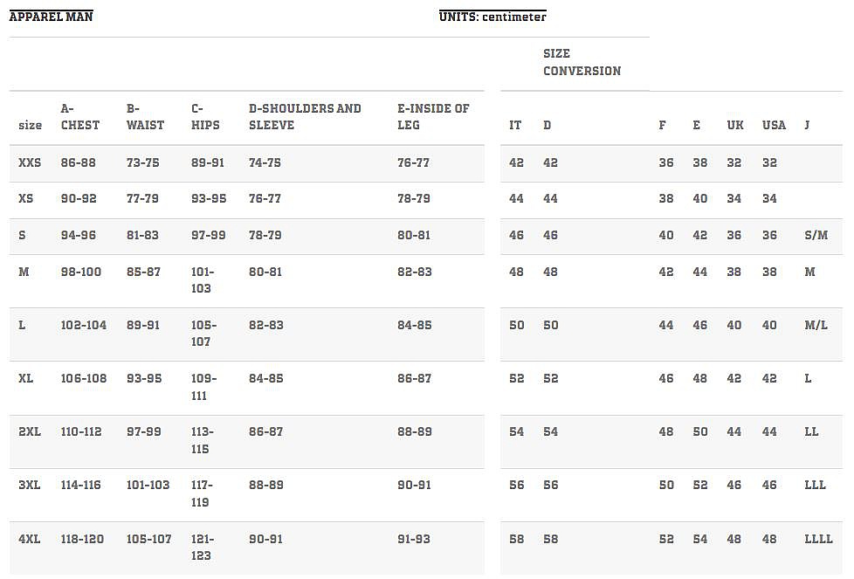Click the S/M Japan size cell
This screenshot has width=854, height=579.
point(816,236)
